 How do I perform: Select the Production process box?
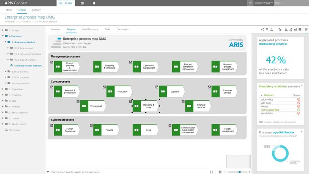pos(120,91)
